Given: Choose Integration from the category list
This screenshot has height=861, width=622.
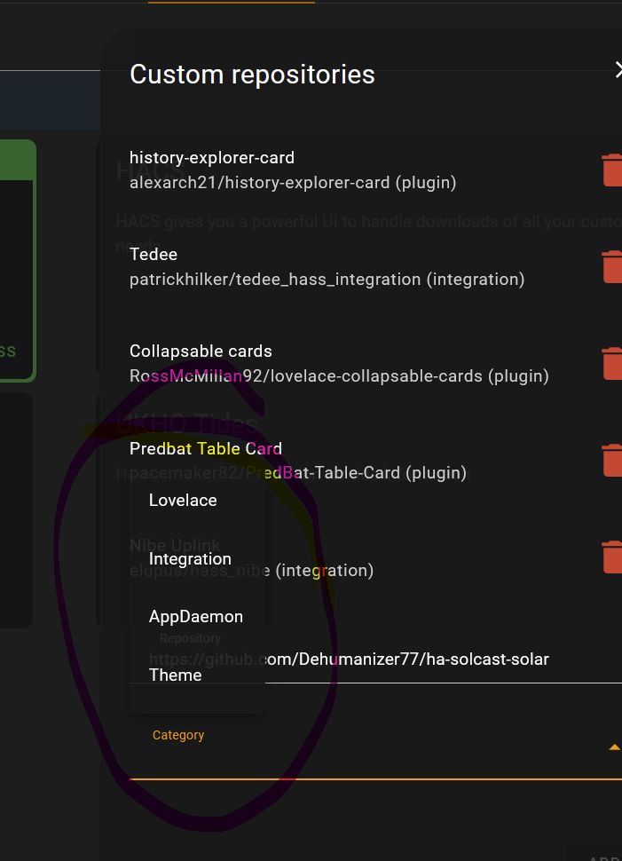Looking at the screenshot, I should [197, 559].
